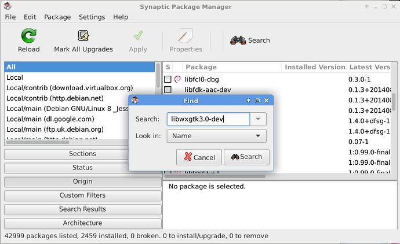Open the Properties toolbar icon
Screen dimensions: 400x244
pos(186,36)
